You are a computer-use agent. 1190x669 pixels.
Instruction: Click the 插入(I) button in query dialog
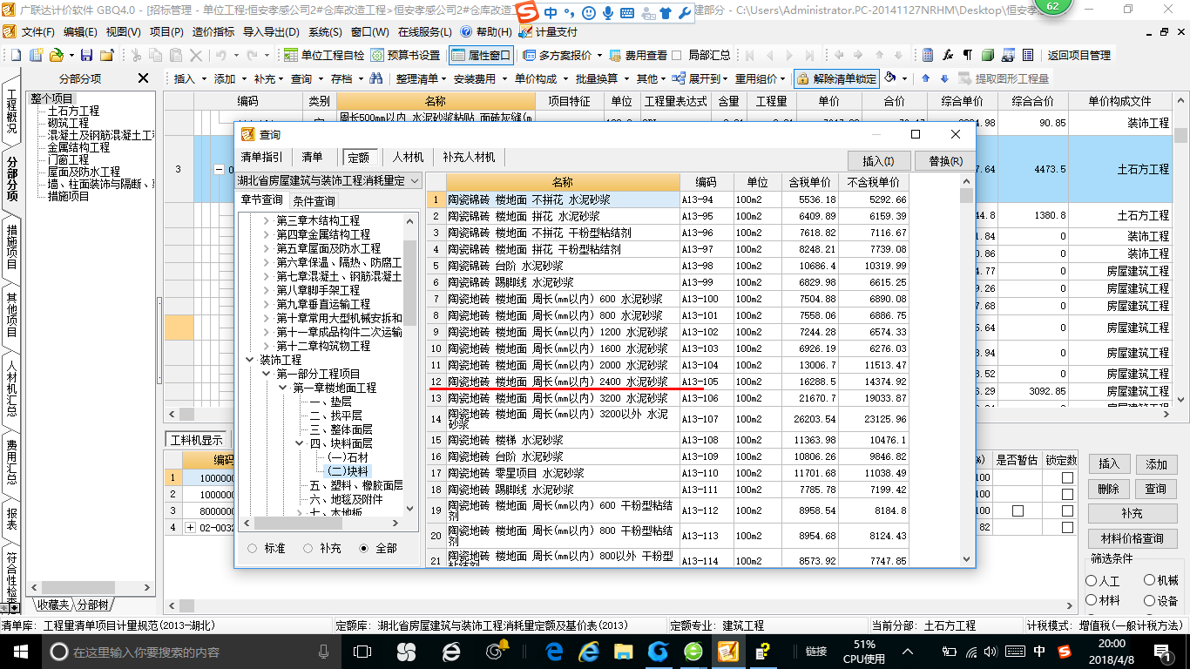click(878, 161)
